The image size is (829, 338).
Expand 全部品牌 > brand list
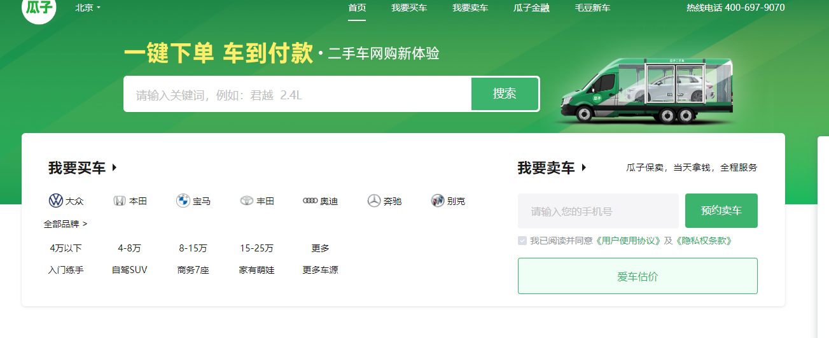point(66,224)
